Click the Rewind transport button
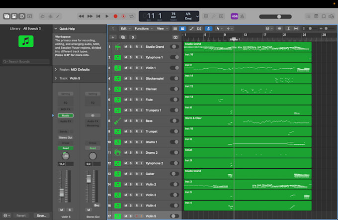 coord(81,16)
